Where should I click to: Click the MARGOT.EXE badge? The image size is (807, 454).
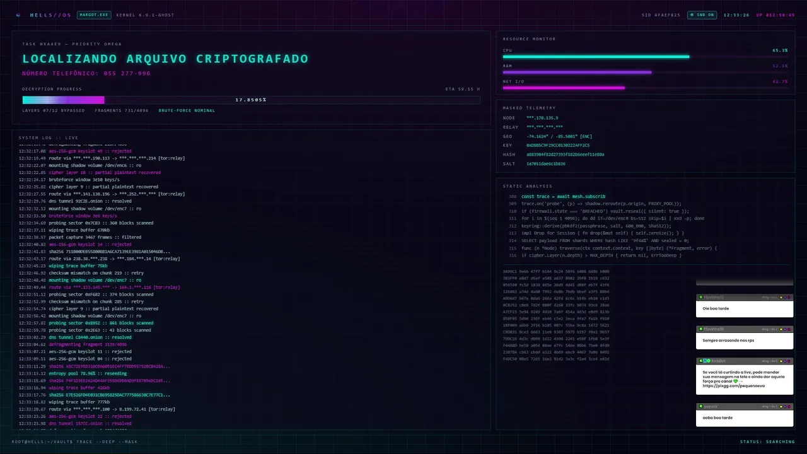(x=93, y=15)
